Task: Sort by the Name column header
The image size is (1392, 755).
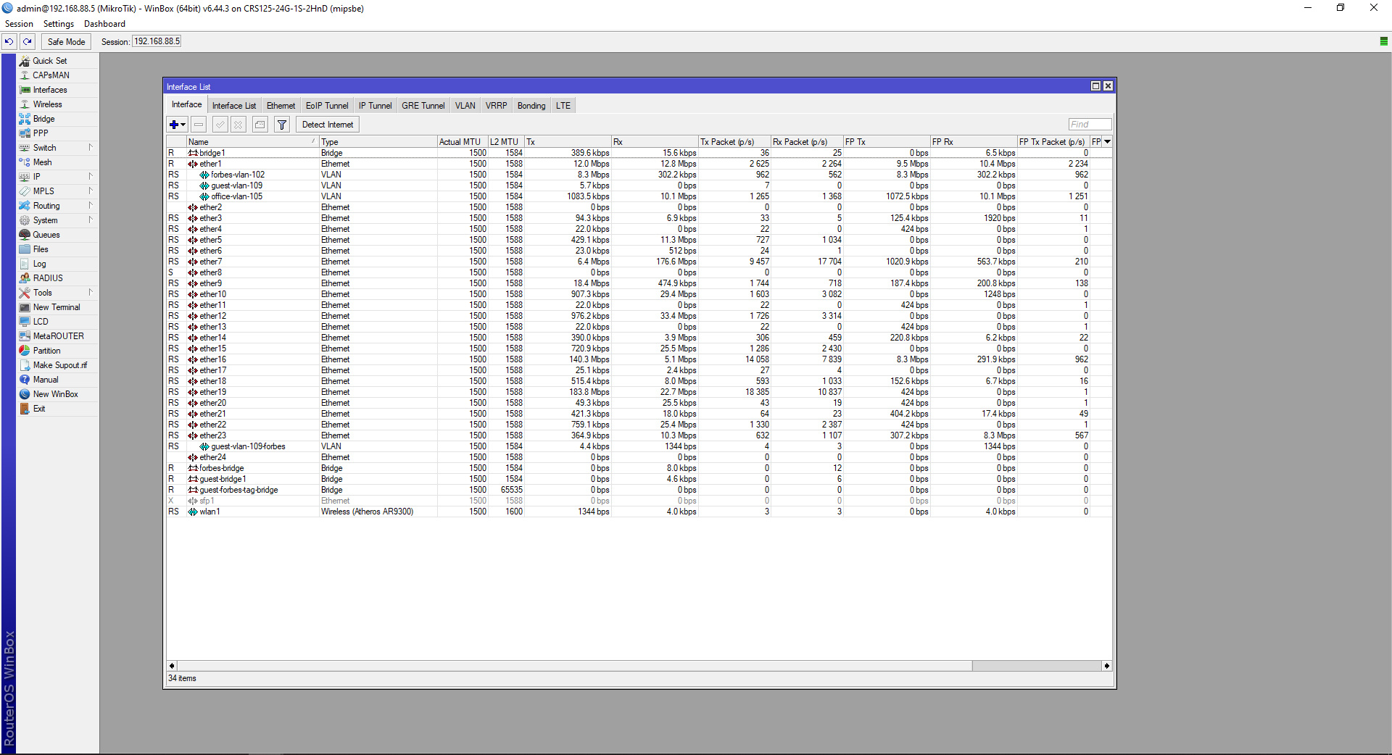Action: 252,142
